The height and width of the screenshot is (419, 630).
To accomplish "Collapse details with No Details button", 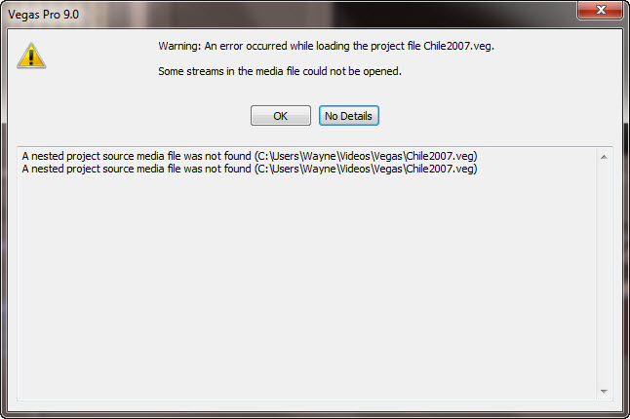I will 348,116.
